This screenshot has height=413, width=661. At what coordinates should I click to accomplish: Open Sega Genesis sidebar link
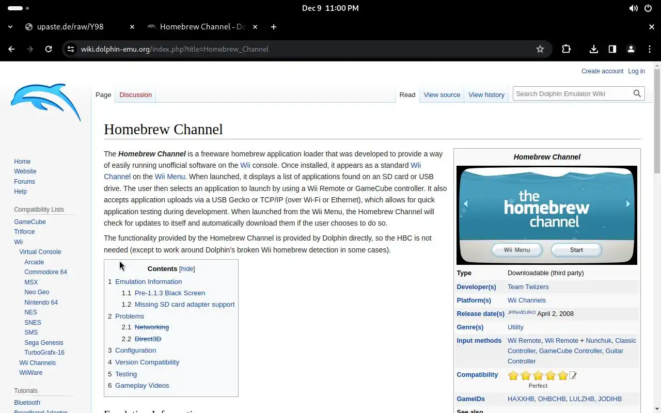click(x=44, y=343)
